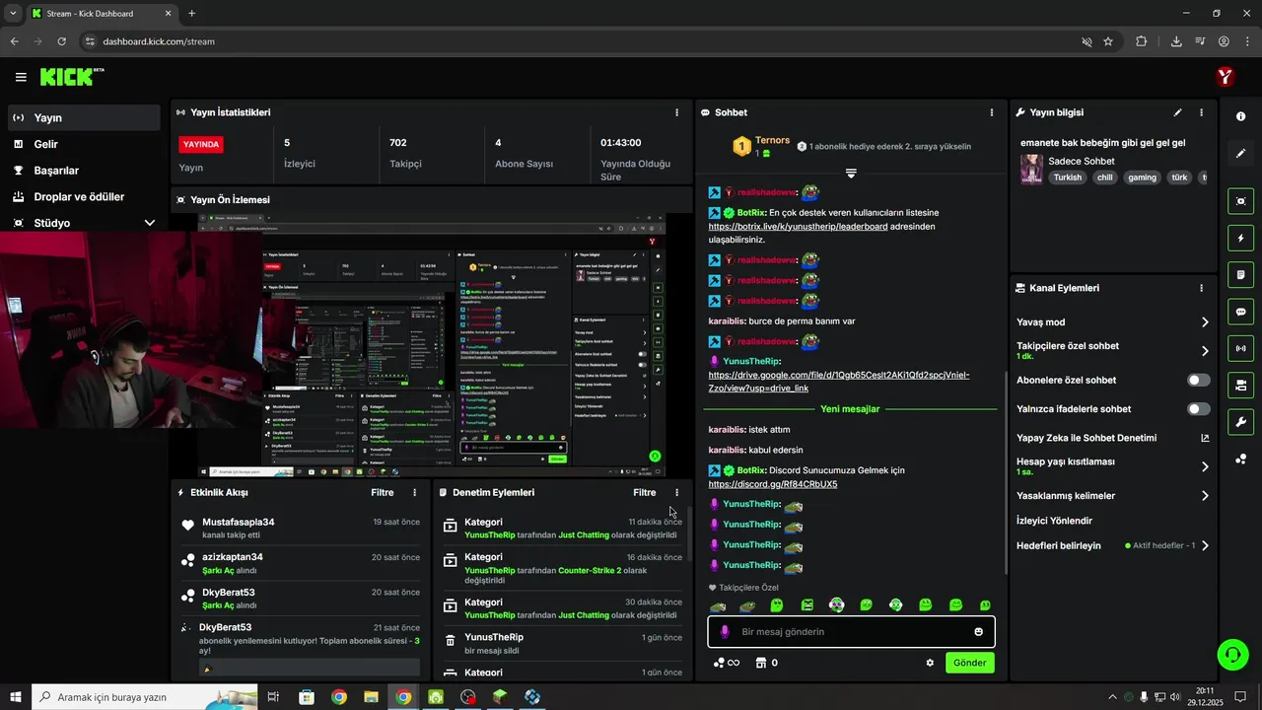The height and width of the screenshot is (710, 1262).
Task: Open Yayın bilgisi three-dot menu
Action: pos(1201,112)
